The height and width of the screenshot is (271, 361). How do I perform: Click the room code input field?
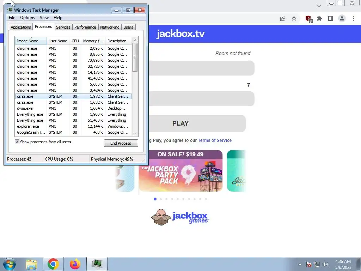coord(201,68)
